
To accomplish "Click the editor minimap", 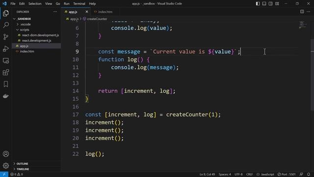I will (303, 25).
